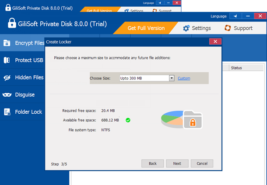
Task: Click Get Full Version in front window
Action: tap(146, 28)
